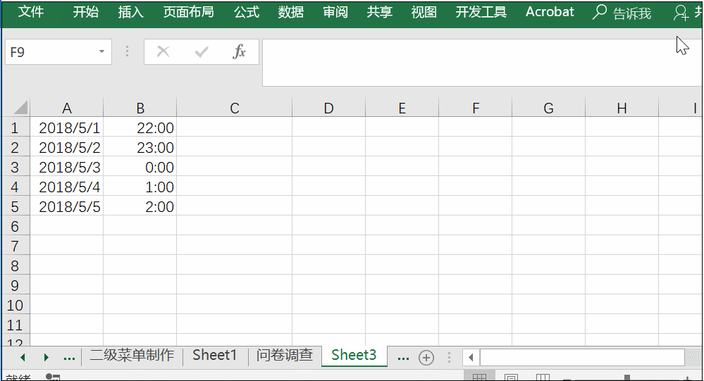Screen dimensions: 704x381
Task: Click the next sheet navigation arrow
Action: point(46,357)
